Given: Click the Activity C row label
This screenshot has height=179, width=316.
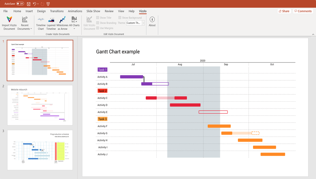Looking at the screenshot, I should click(x=103, y=98).
